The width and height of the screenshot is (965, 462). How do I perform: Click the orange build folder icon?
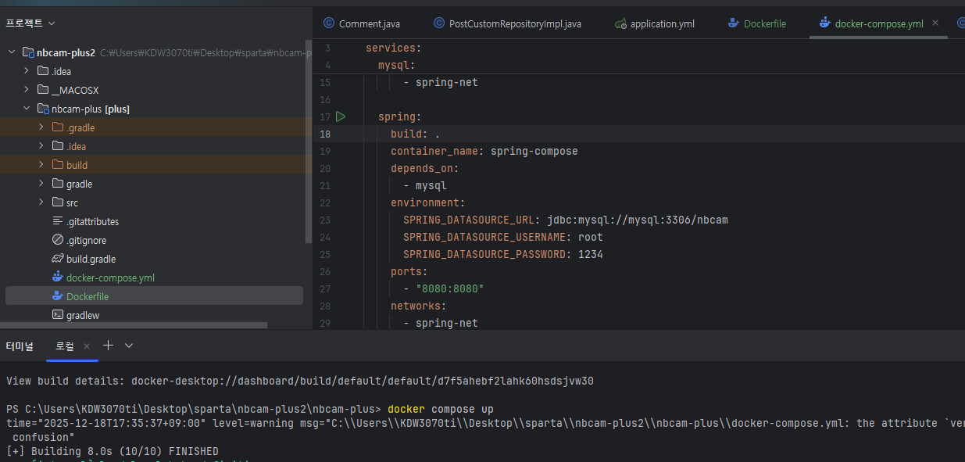coord(58,165)
